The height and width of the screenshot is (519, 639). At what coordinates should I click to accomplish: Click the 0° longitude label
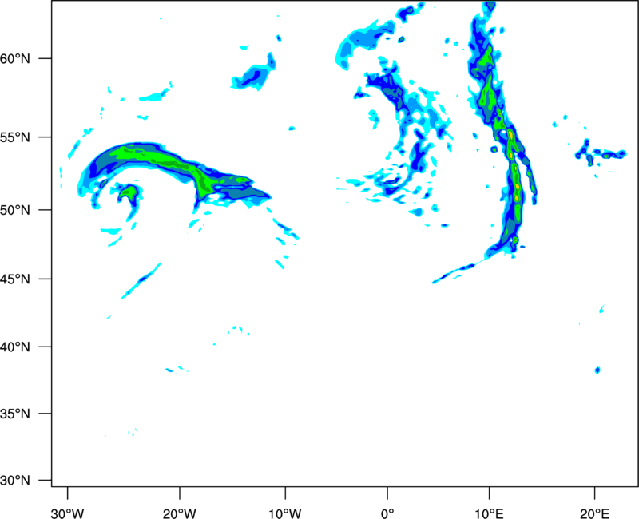coord(387,513)
